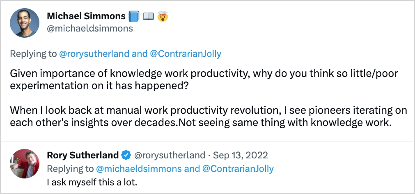
Task: Click the blue verified badge icon
Action: (126, 155)
